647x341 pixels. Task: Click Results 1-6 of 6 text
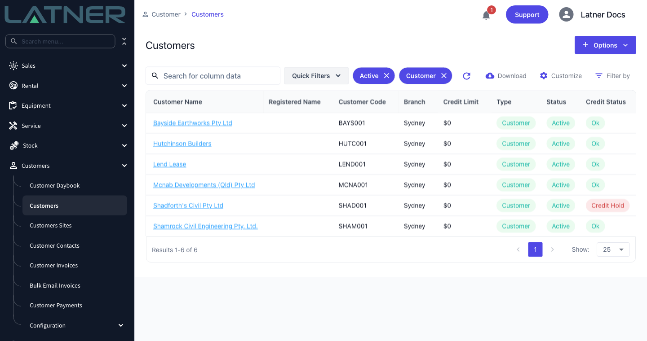(175, 250)
